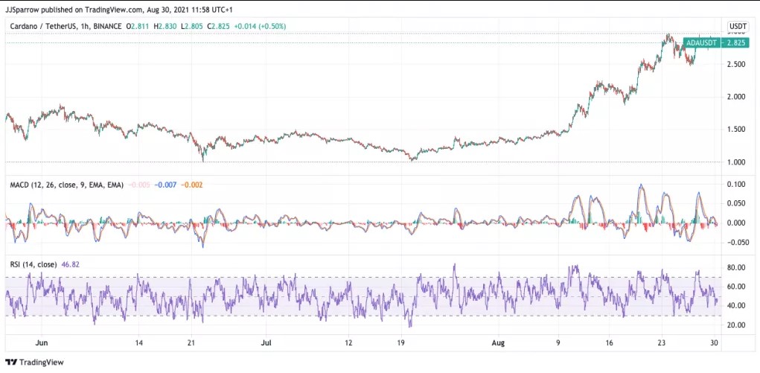Click the 21 date label on time axis
The image size is (760, 373).
coord(191,343)
